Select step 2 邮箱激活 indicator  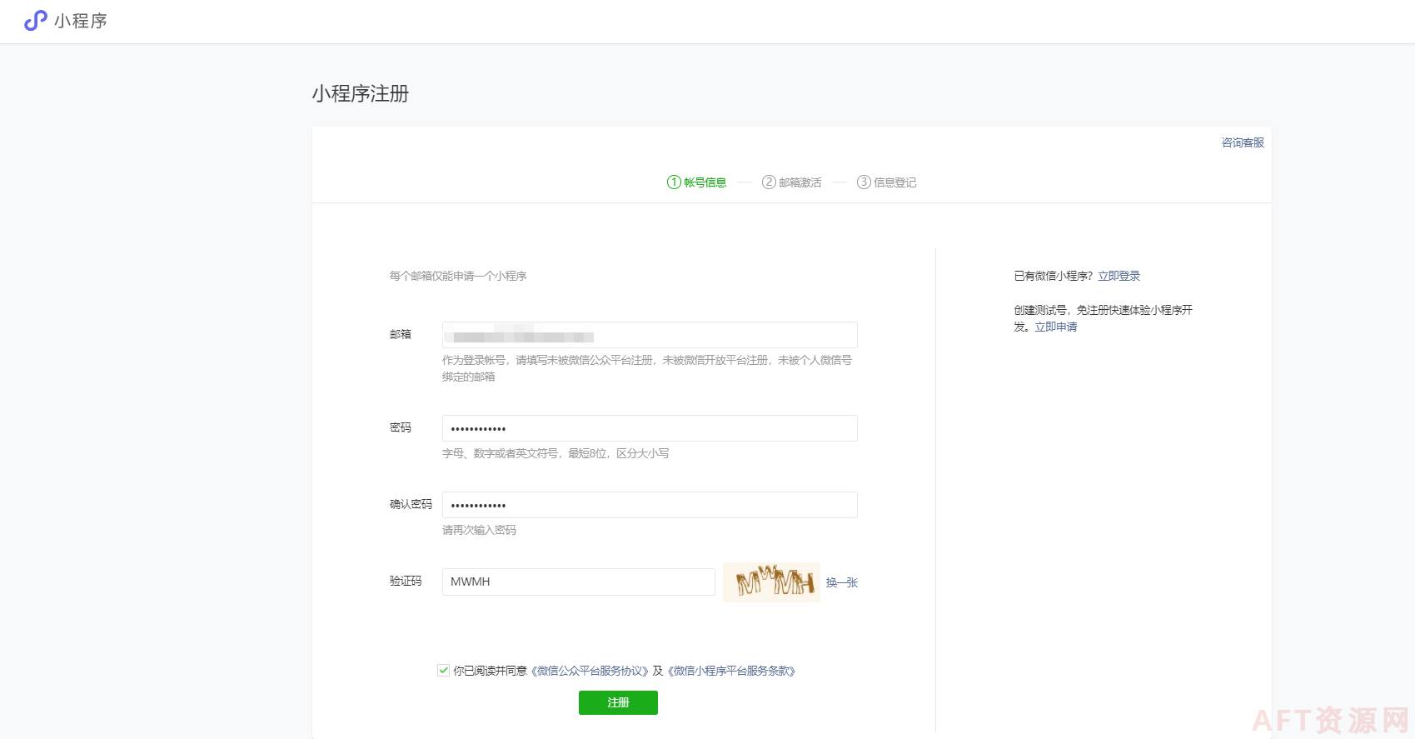point(792,182)
